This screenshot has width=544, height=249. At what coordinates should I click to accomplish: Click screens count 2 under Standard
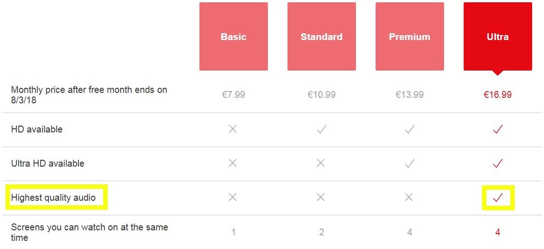click(321, 232)
